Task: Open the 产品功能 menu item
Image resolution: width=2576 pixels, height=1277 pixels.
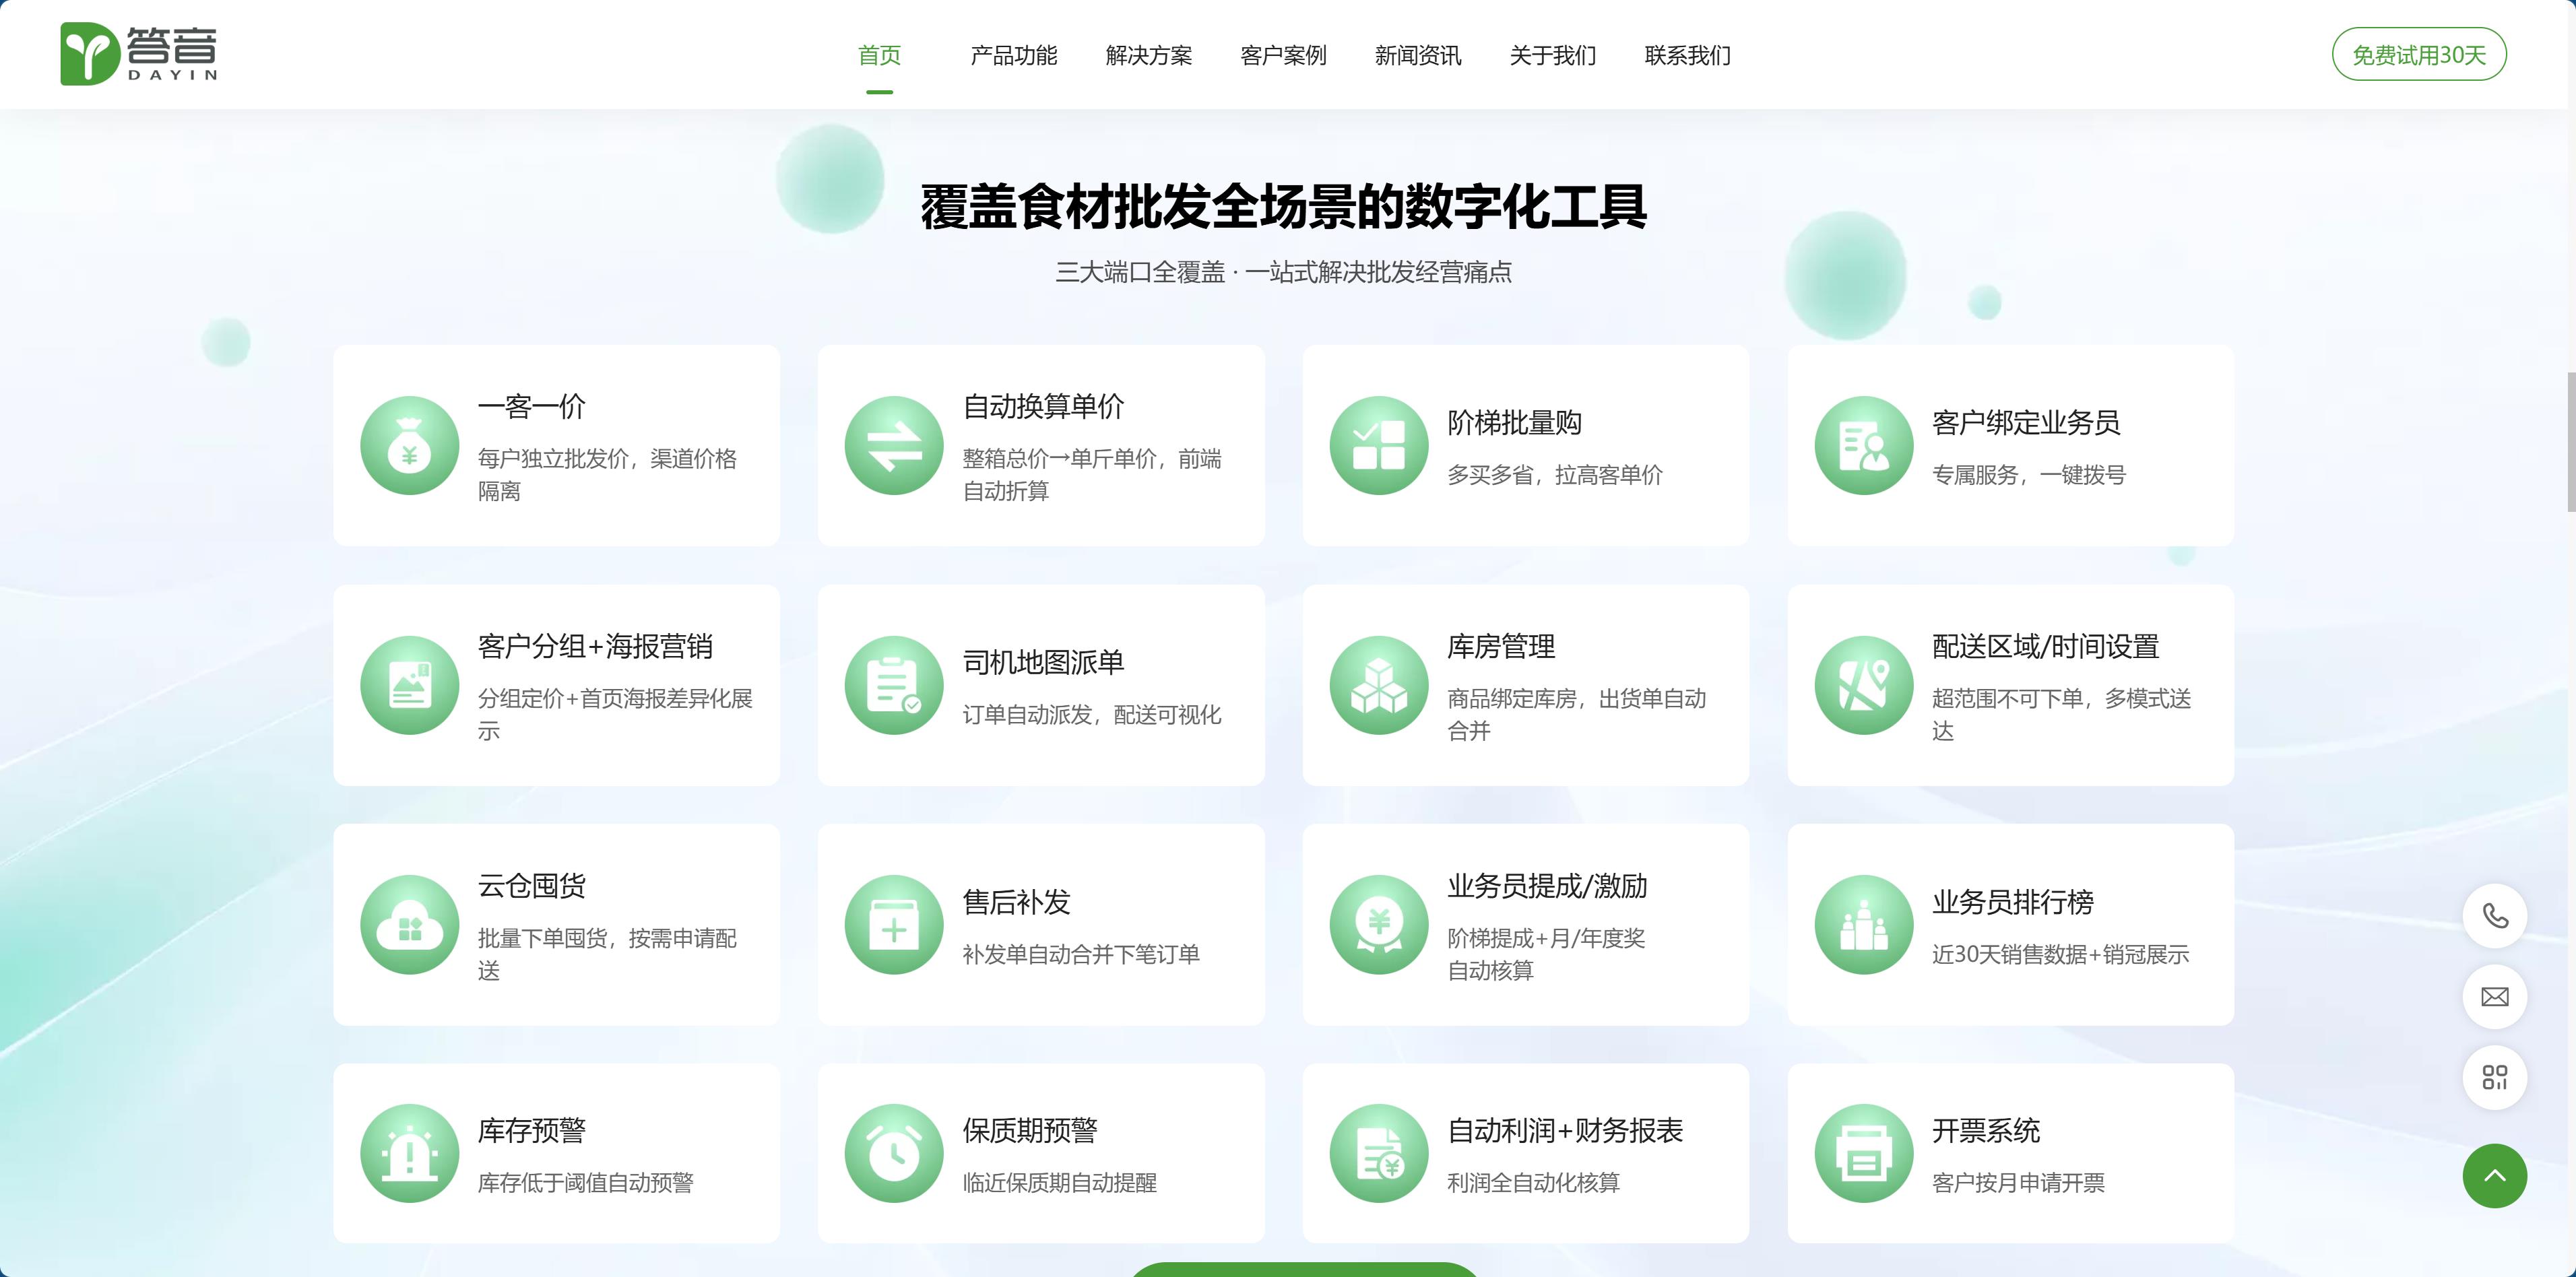Action: [1013, 55]
